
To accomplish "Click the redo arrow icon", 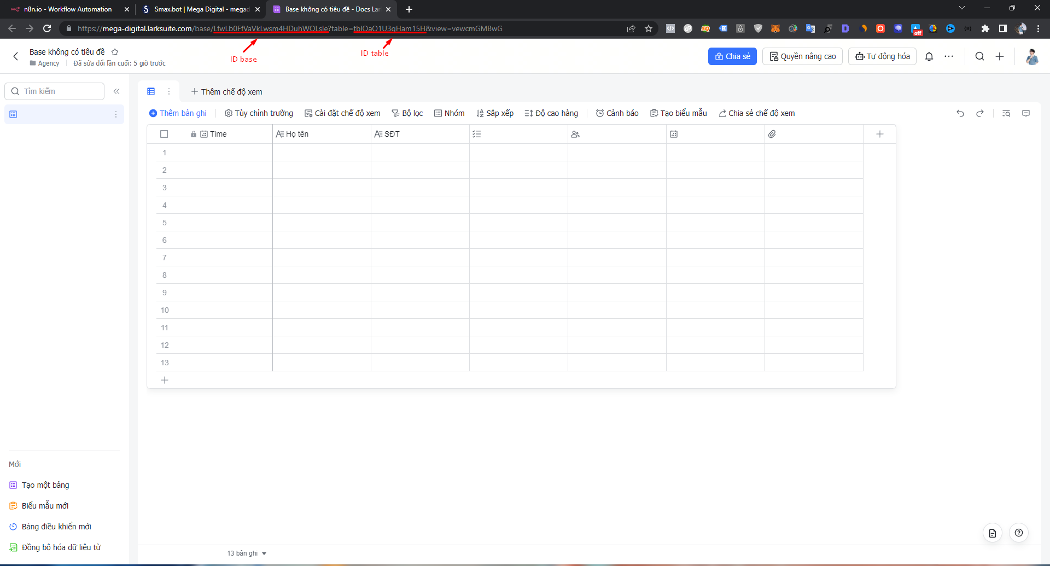I will [979, 113].
